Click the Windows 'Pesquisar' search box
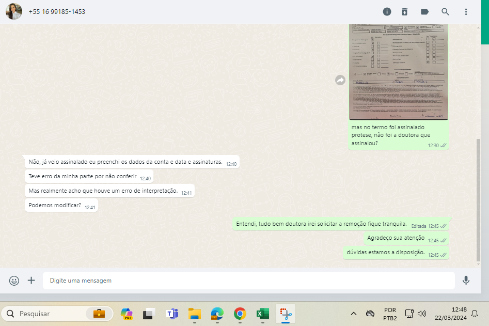Screen dimensions: 489x326 (x=52, y=314)
